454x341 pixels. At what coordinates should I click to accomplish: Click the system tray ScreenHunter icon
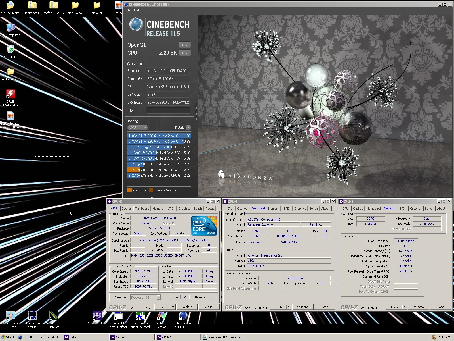click(x=434, y=337)
